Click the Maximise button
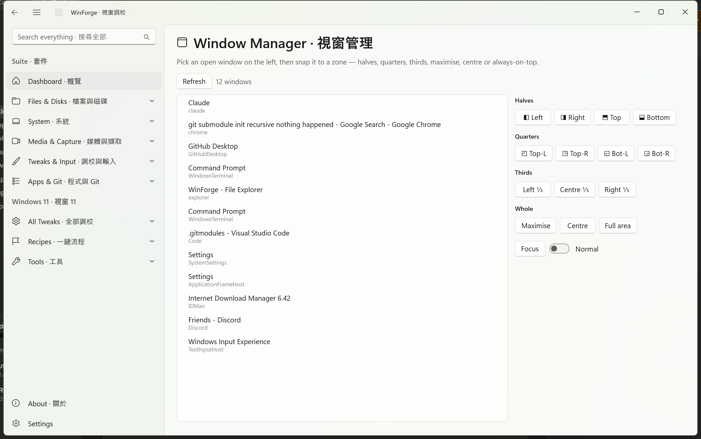Viewport: 701px width, 439px height. (x=536, y=226)
